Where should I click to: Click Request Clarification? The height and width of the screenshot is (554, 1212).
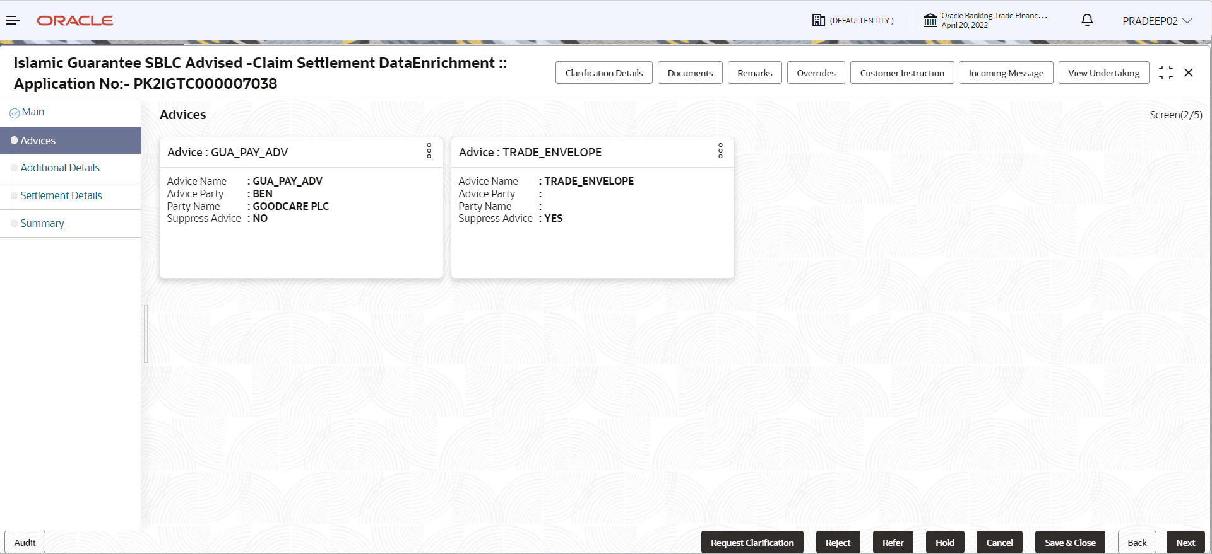pos(752,542)
